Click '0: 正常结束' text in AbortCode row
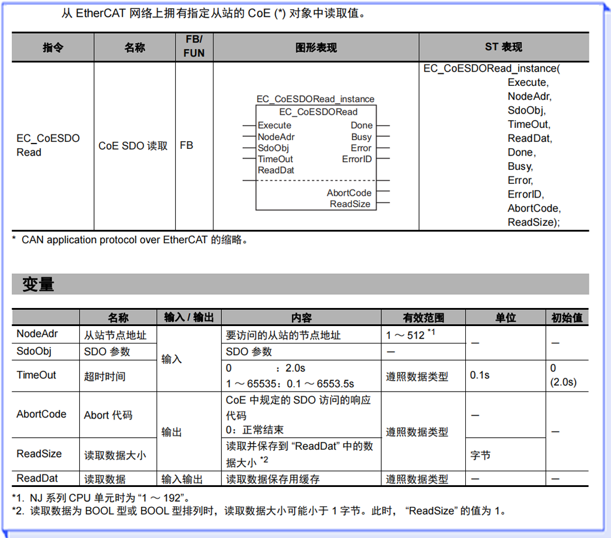611x538 pixels. [x=255, y=430]
